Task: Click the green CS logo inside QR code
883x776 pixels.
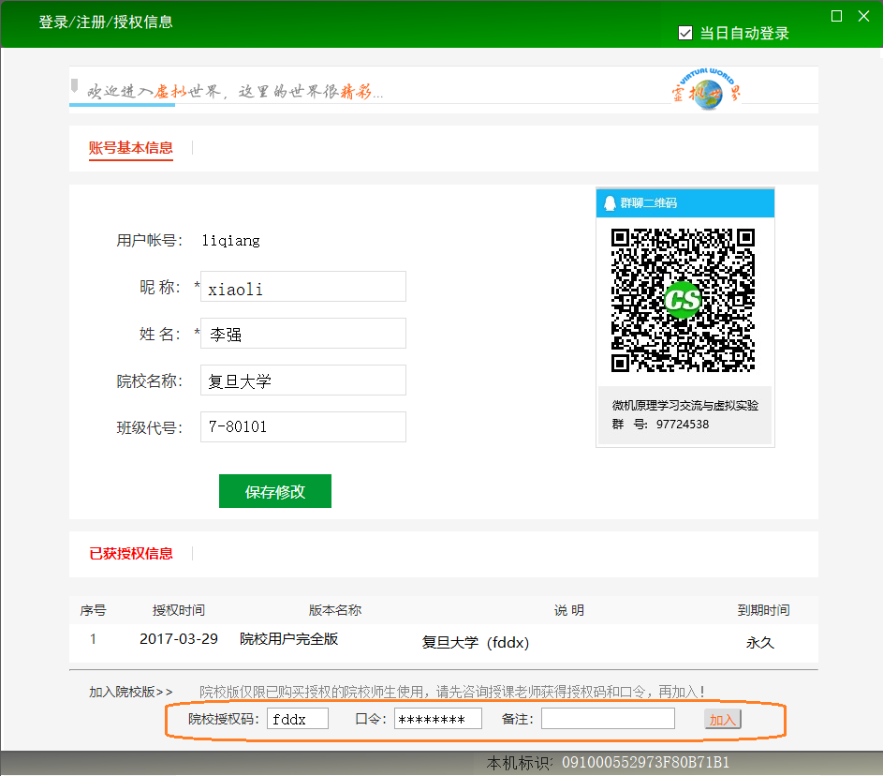Action: click(x=683, y=299)
